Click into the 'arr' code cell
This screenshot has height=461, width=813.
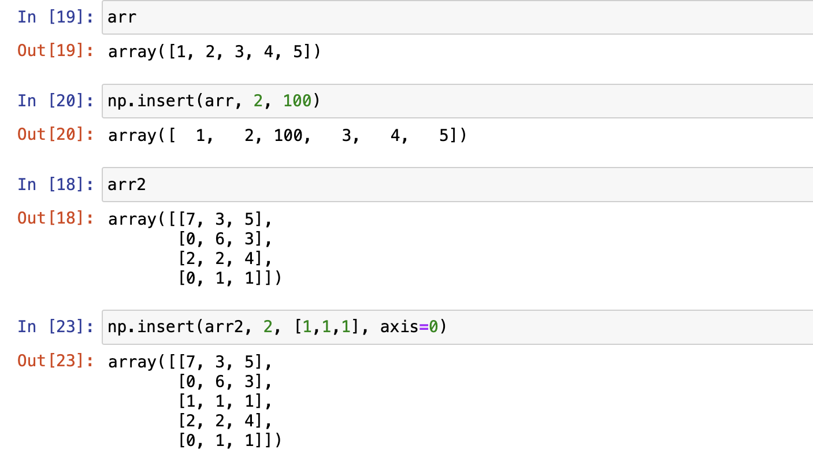(456, 17)
